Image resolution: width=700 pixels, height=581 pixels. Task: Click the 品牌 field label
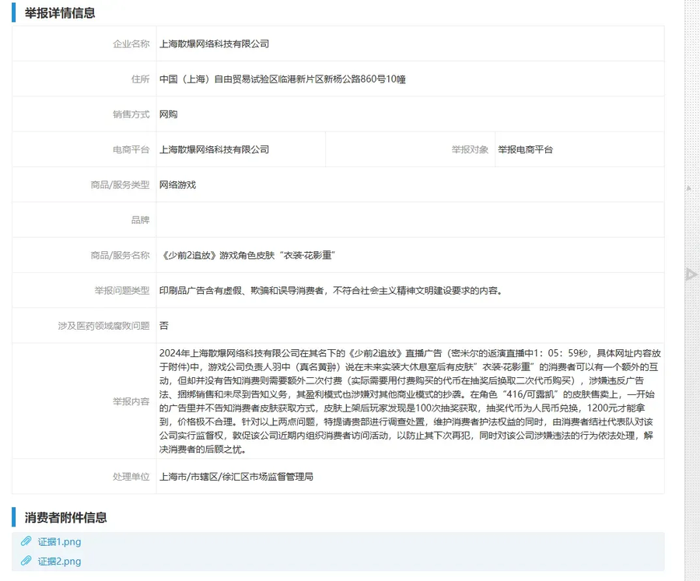point(140,220)
